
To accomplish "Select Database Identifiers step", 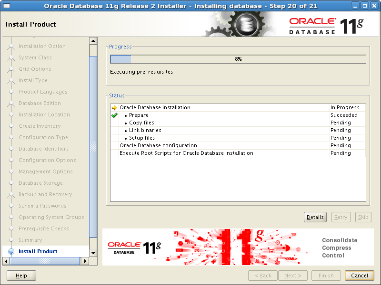I will click(x=44, y=149).
